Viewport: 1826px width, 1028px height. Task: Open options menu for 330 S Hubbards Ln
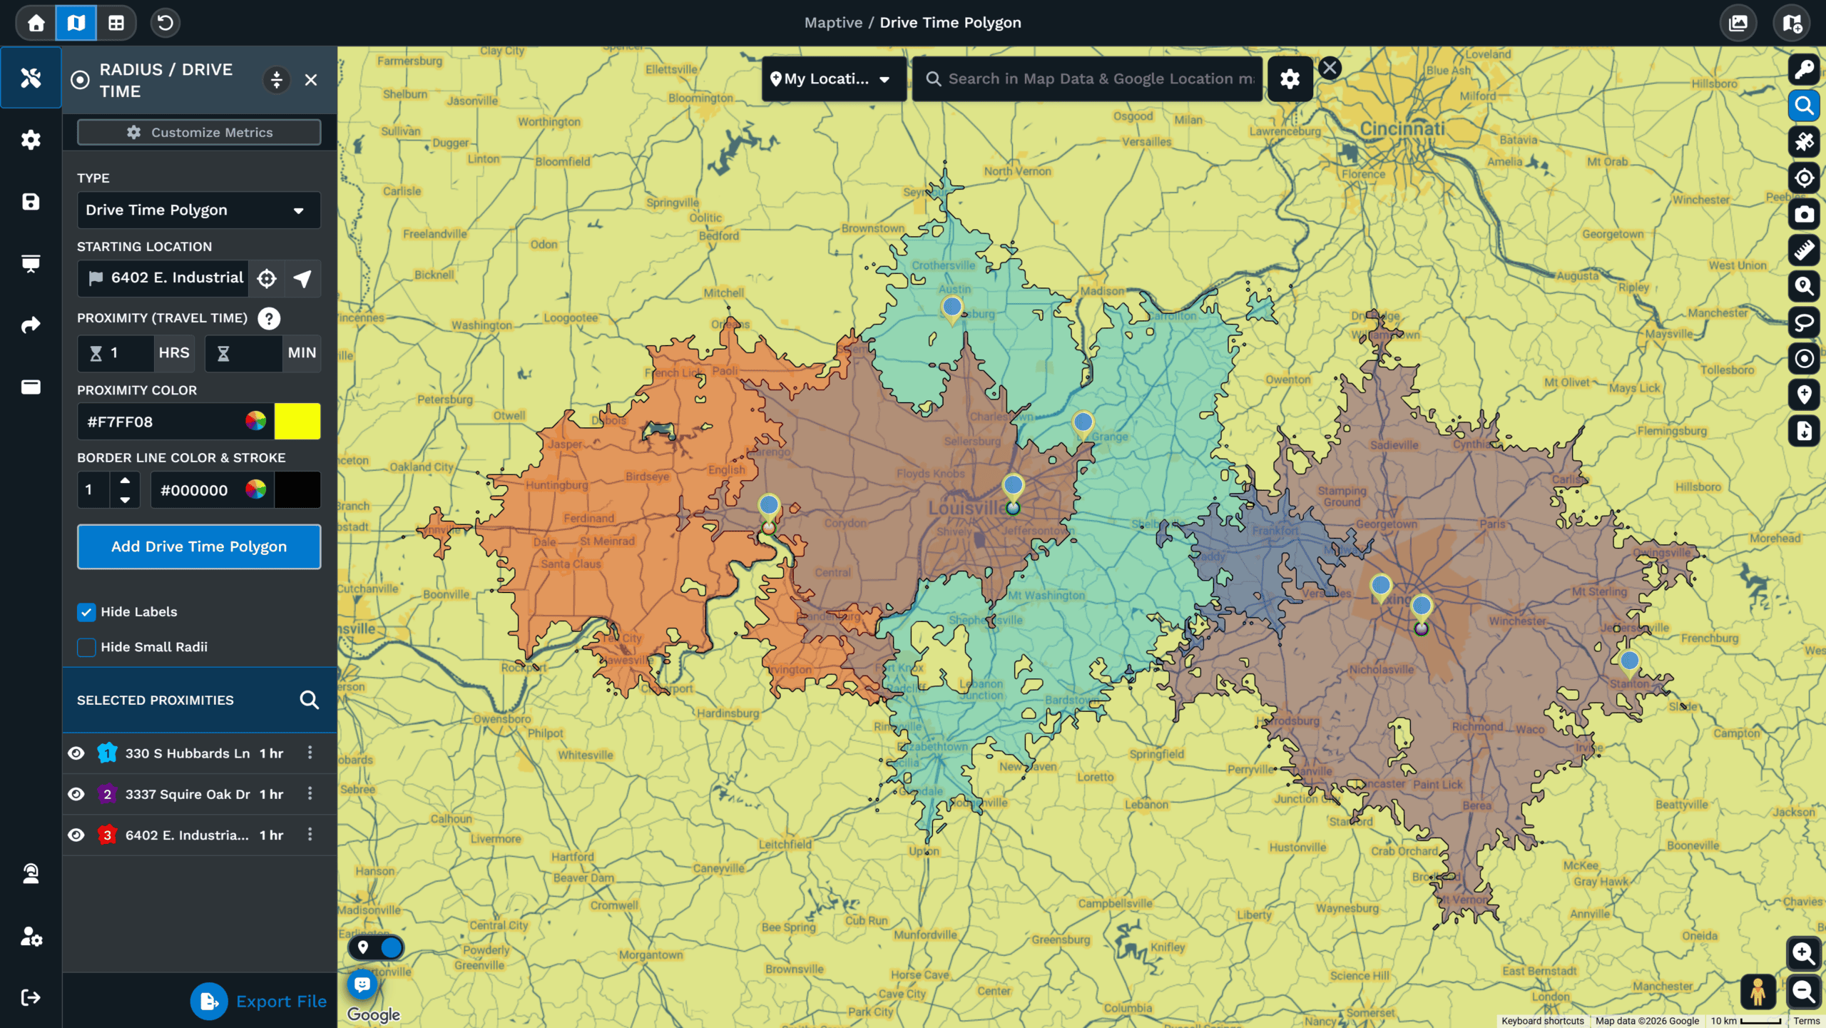pyautogui.click(x=310, y=753)
